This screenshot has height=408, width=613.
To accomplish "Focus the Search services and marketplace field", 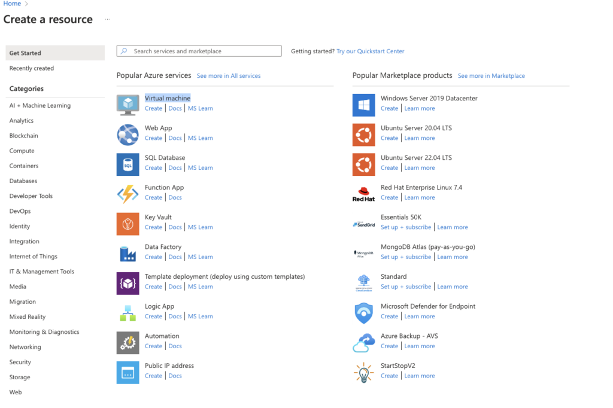I will pyautogui.click(x=199, y=51).
